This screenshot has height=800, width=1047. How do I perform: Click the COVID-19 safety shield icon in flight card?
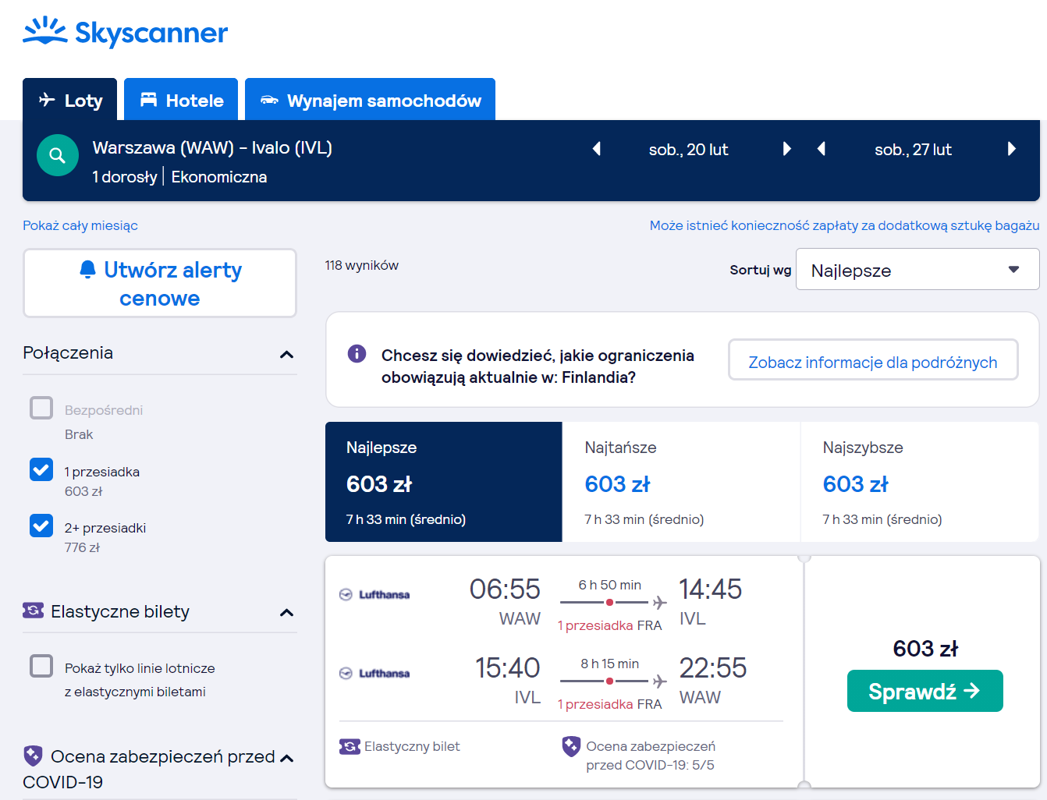[x=571, y=746]
